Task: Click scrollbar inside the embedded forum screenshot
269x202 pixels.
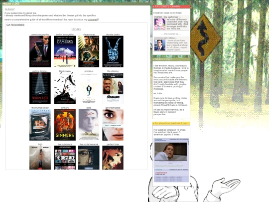Action: 188,143
